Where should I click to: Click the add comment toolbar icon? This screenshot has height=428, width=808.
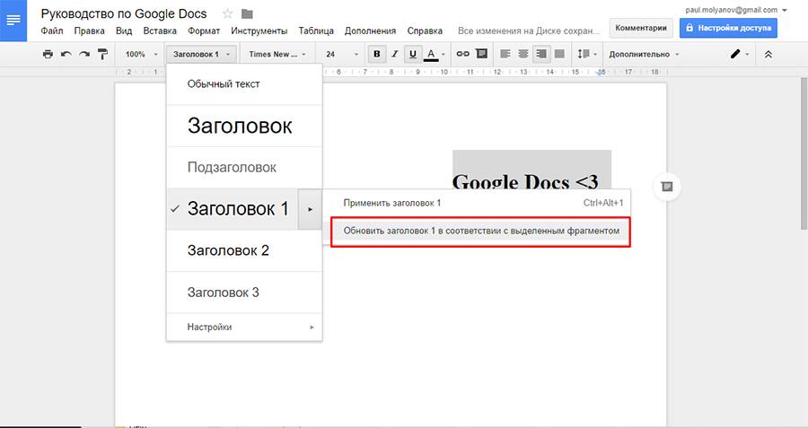(x=481, y=54)
